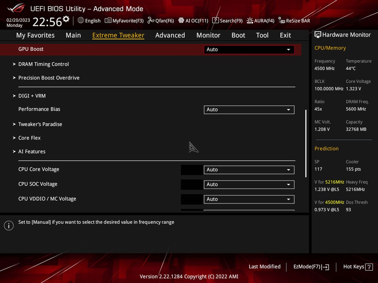
Task: Click the 44°C temperature reading
Action: (x=351, y=69)
